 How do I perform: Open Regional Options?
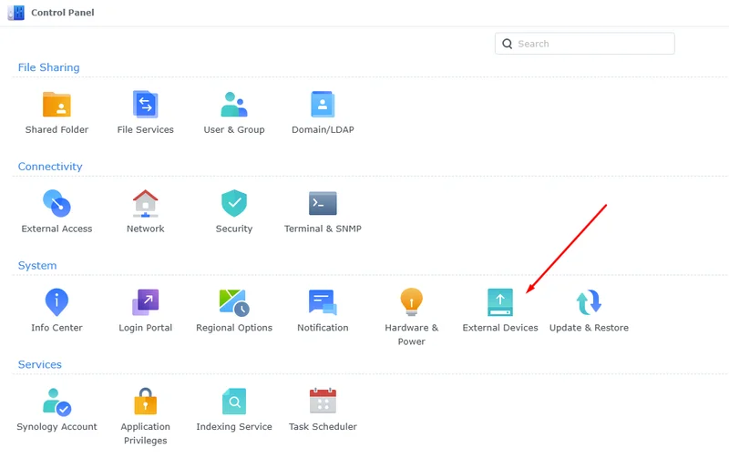pyautogui.click(x=234, y=302)
